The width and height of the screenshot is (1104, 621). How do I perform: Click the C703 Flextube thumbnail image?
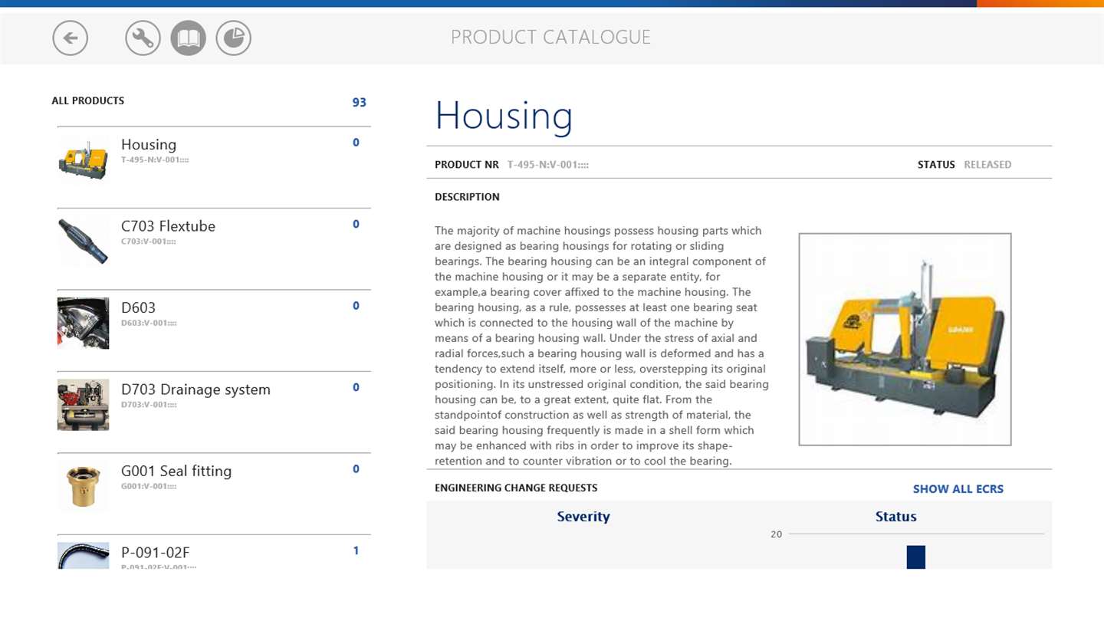pos(83,241)
